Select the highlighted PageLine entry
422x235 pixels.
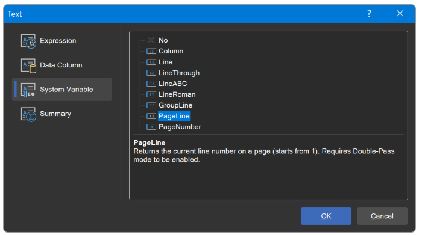174,116
